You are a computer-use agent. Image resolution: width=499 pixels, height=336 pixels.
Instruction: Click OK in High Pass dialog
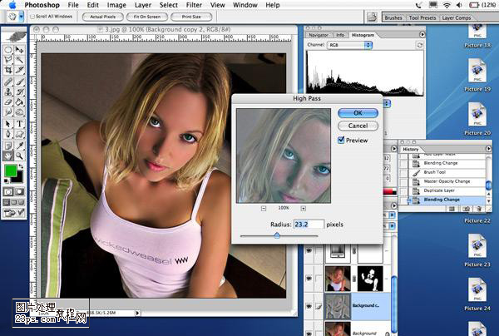[358, 113]
